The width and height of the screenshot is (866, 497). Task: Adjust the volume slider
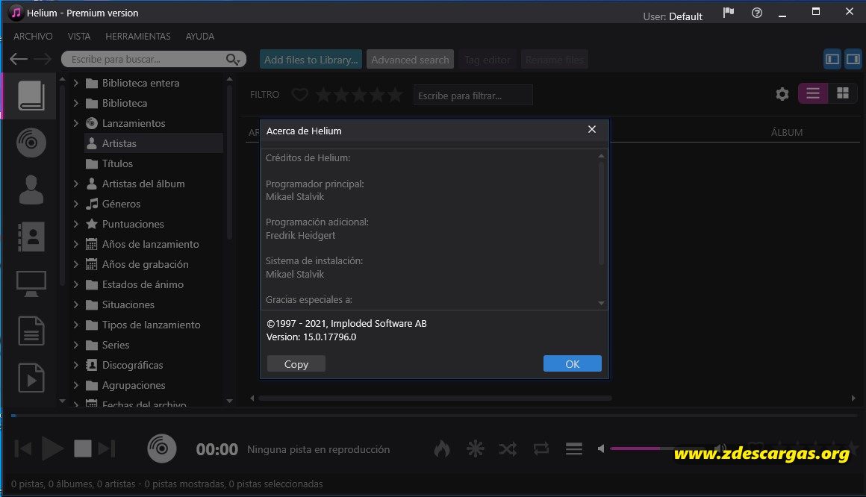pos(660,448)
